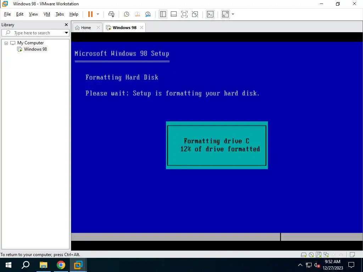Select Windows 98 in the library tree
The height and width of the screenshot is (272, 363).
[x=35, y=49]
